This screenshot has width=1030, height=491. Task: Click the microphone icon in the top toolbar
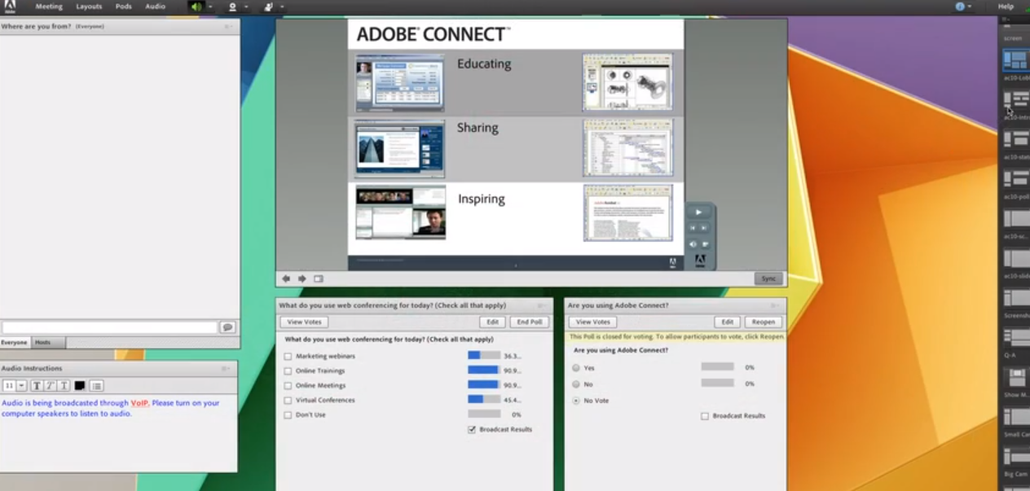click(269, 7)
